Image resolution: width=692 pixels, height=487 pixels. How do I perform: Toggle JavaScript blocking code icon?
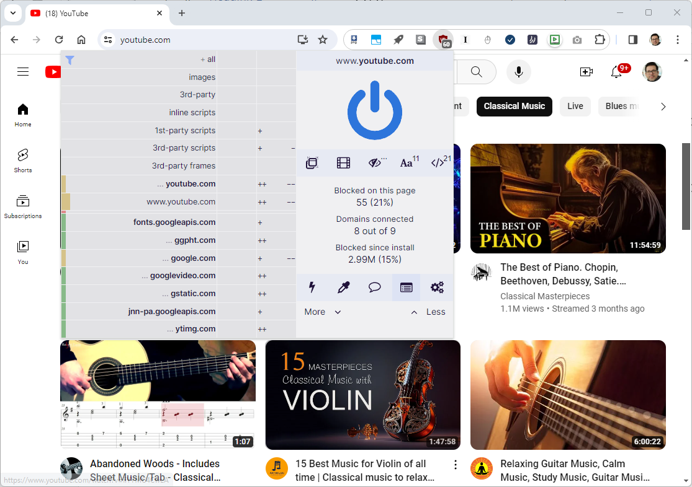[x=440, y=162]
